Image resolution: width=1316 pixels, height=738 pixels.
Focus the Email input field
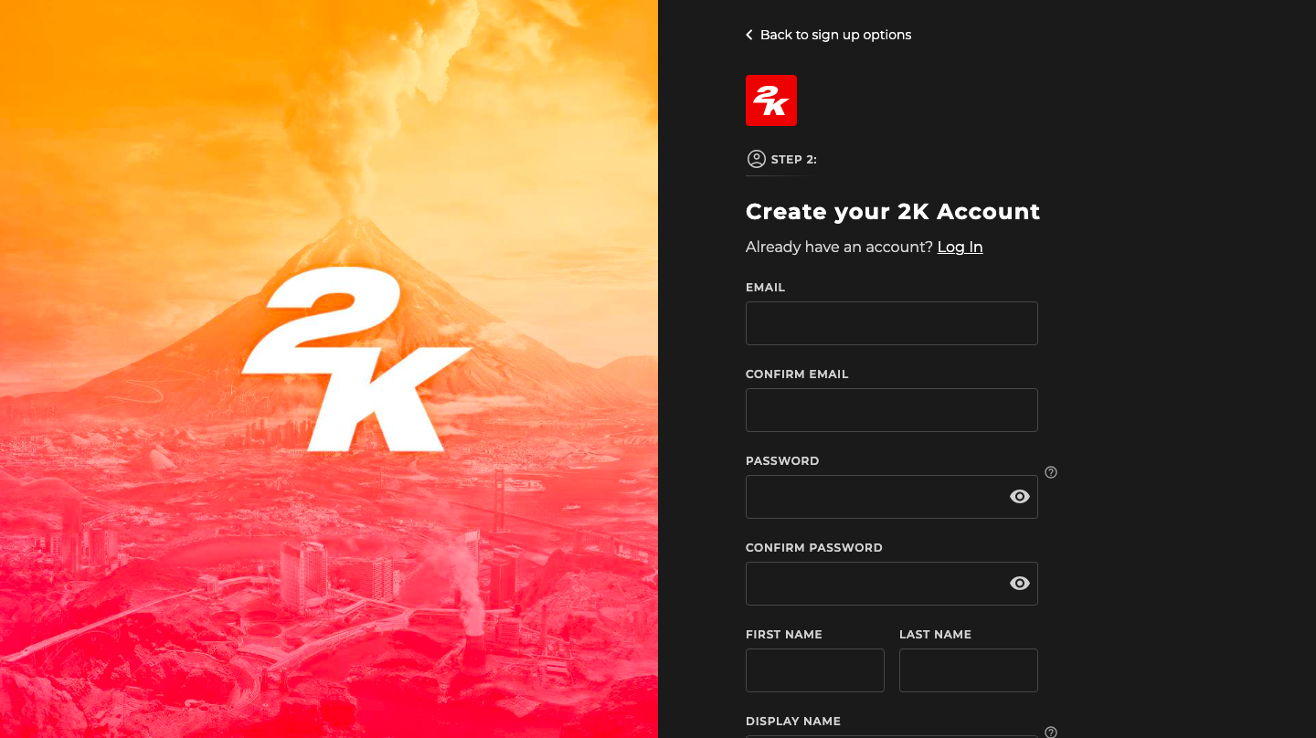892,323
